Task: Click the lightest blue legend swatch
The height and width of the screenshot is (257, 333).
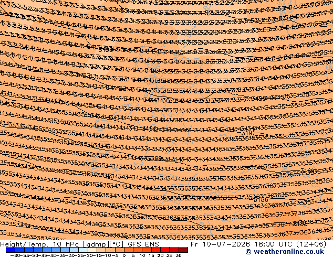Action: (x=83, y=250)
